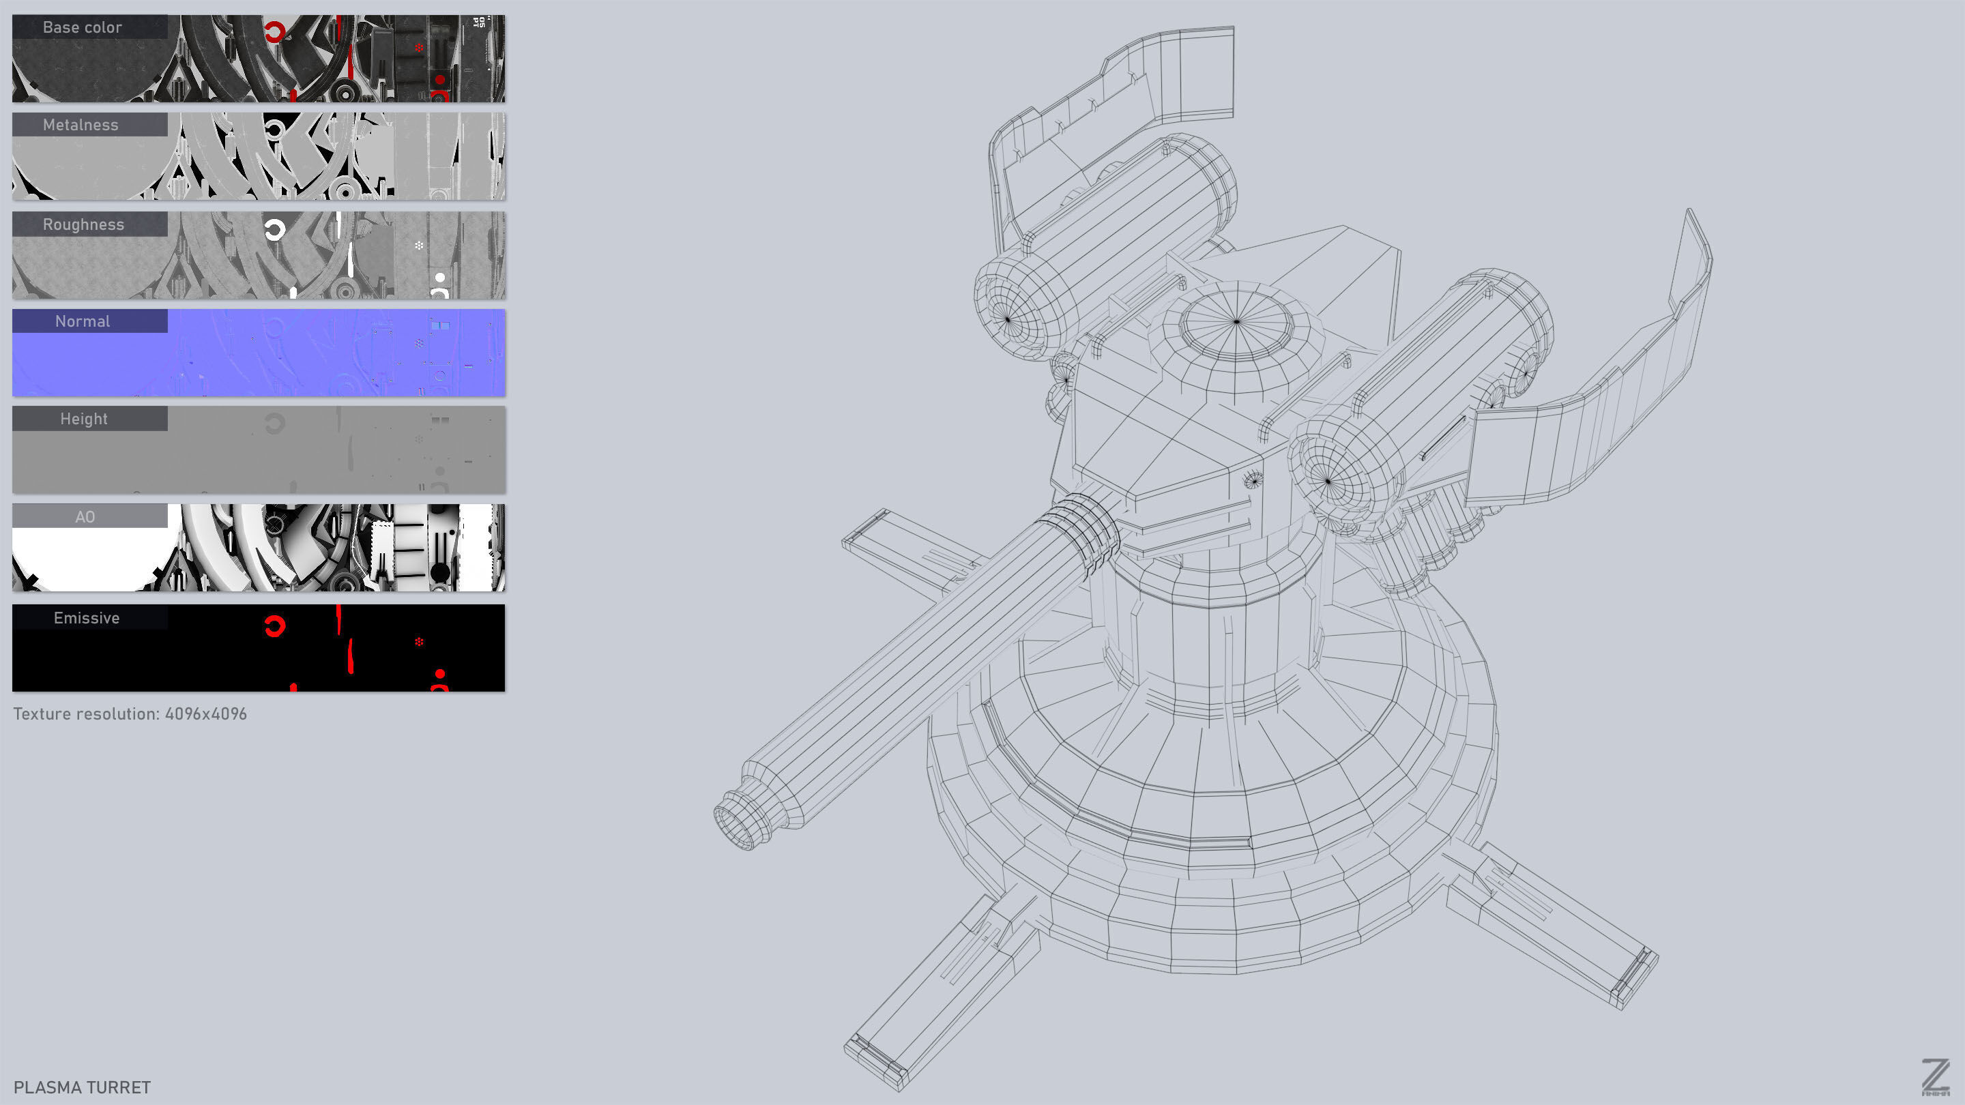Click the AO texture map strip
Screen dimensions: 1965x1105
point(259,548)
